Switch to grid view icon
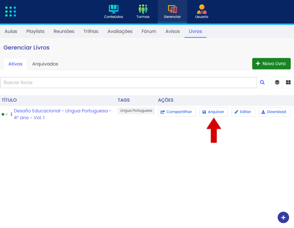Screen dimensions: 294x228 pyautogui.click(x=288, y=83)
